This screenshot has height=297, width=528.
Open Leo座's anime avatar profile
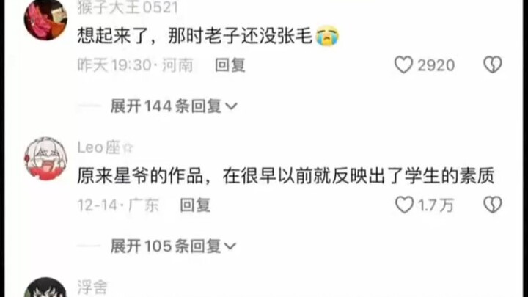point(45,158)
